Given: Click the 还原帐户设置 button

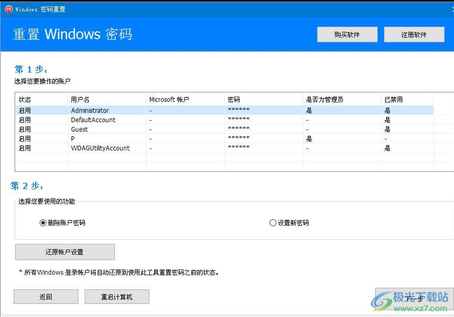Looking at the screenshot, I should click(65, 252).
